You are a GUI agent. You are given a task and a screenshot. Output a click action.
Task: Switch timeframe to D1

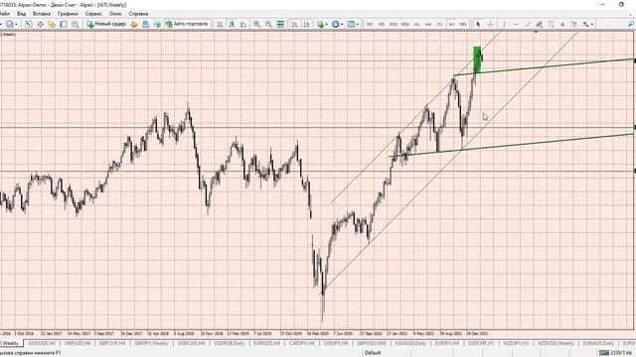pos(439,24)
